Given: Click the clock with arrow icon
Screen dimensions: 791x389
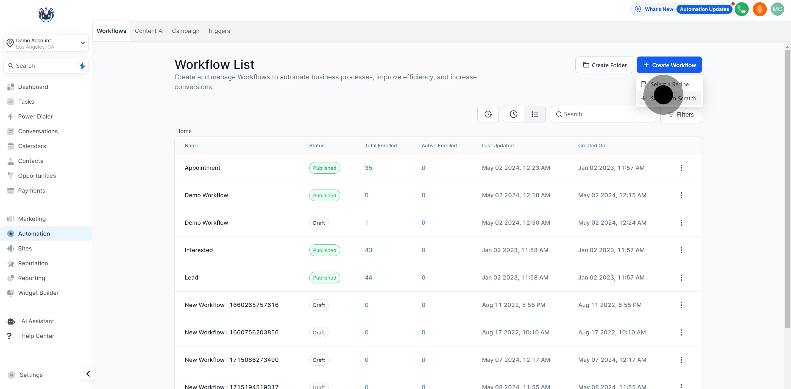Looking at the screenshot, I should 488,114.
